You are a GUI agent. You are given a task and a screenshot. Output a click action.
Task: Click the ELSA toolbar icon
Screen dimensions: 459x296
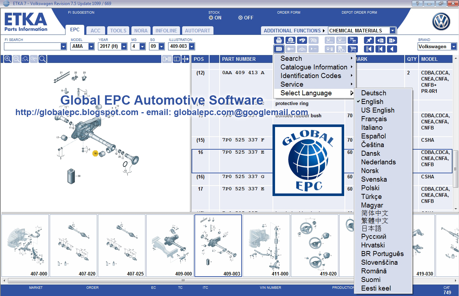(330, 40)
